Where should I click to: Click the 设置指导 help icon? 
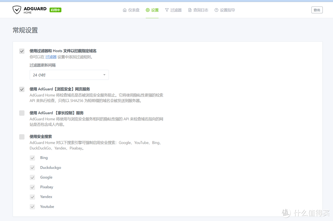point(216,10)
